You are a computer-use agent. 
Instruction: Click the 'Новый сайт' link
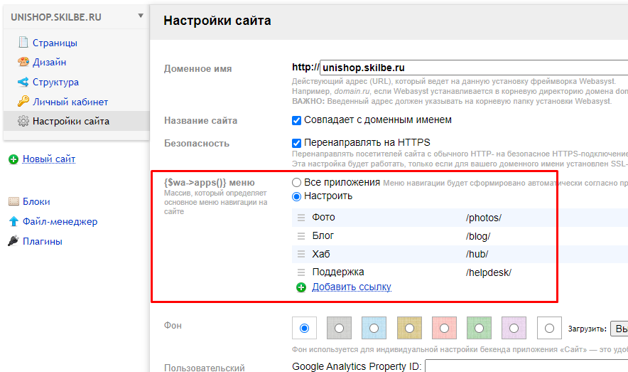48,159
